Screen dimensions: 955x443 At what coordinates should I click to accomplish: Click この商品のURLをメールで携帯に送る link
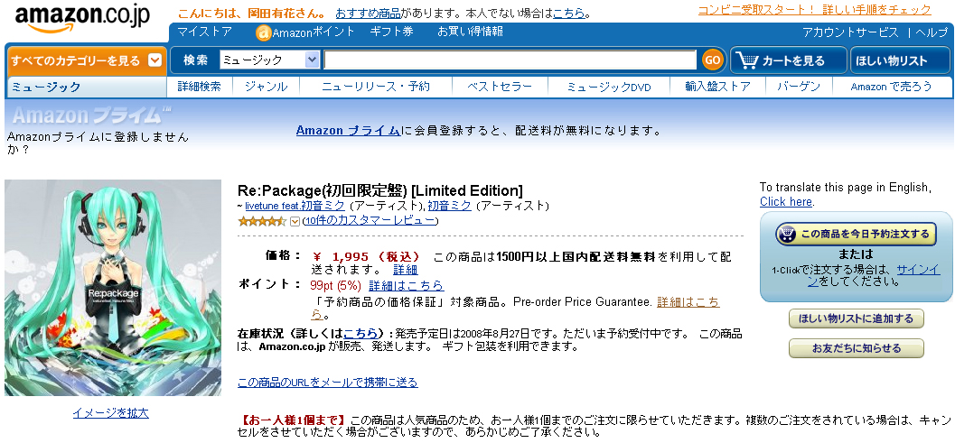(328, 383)
